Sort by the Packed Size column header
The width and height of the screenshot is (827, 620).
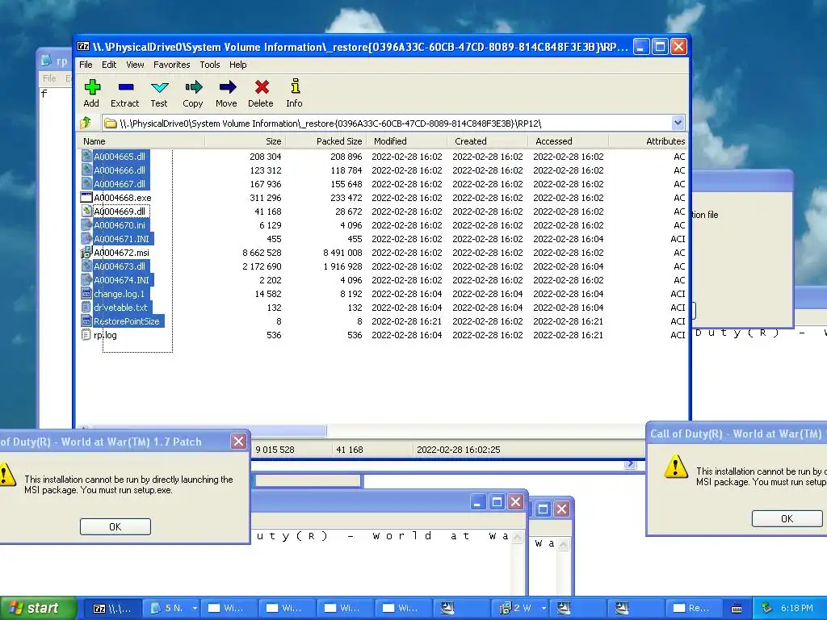pyautogui.click(x=326, y=141)
